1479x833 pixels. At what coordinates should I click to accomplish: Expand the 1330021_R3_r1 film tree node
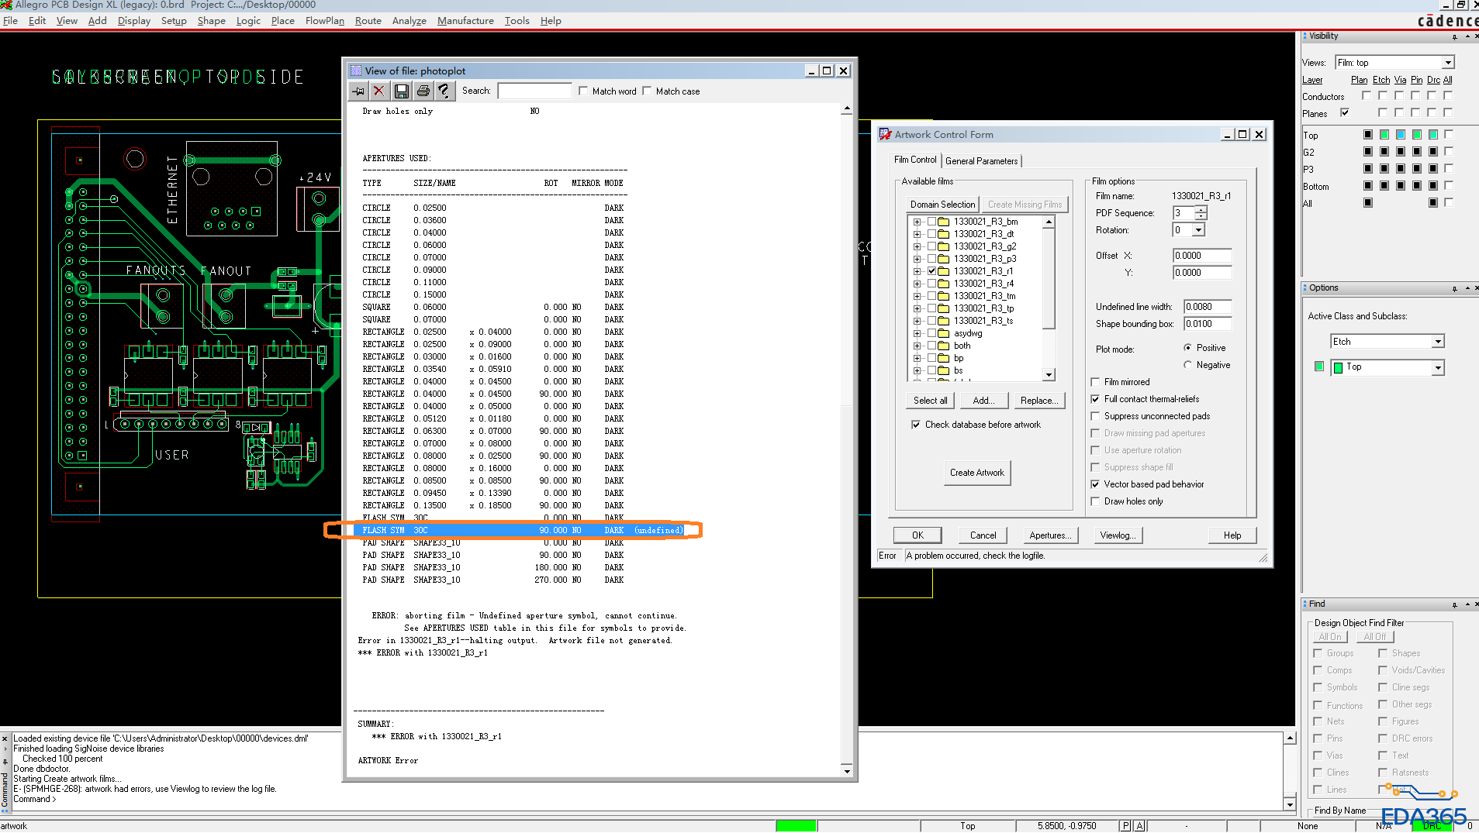[917, 271]
